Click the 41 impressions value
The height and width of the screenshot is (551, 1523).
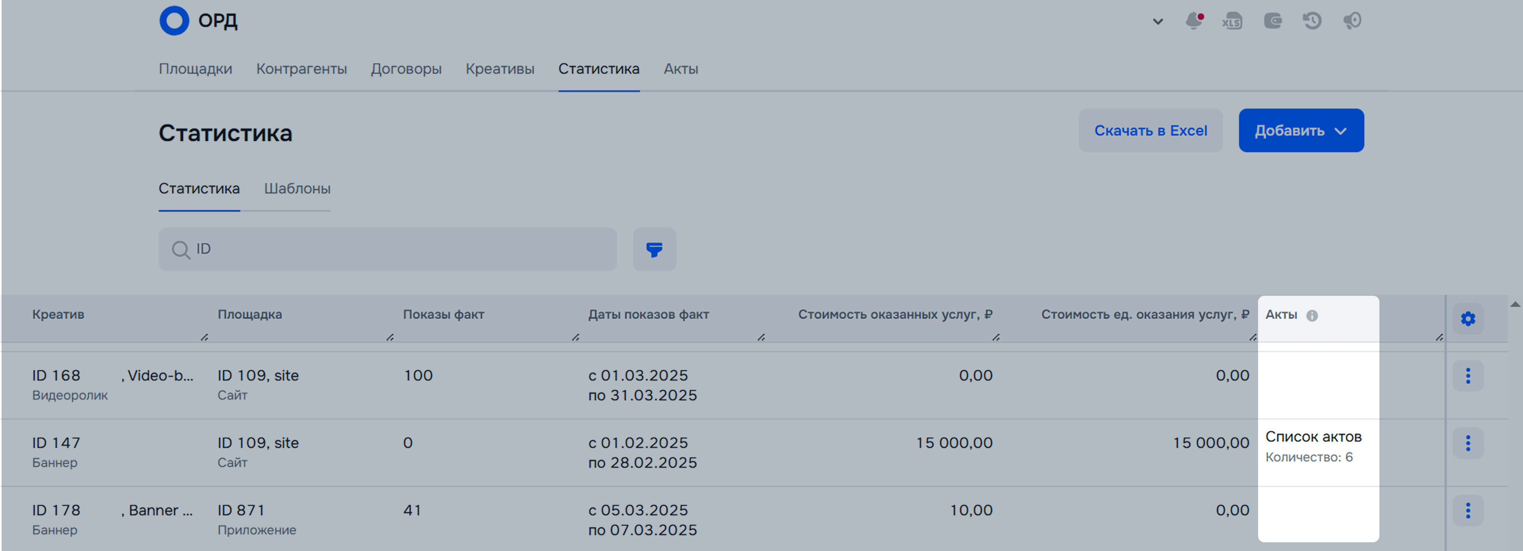click(412, 510)
